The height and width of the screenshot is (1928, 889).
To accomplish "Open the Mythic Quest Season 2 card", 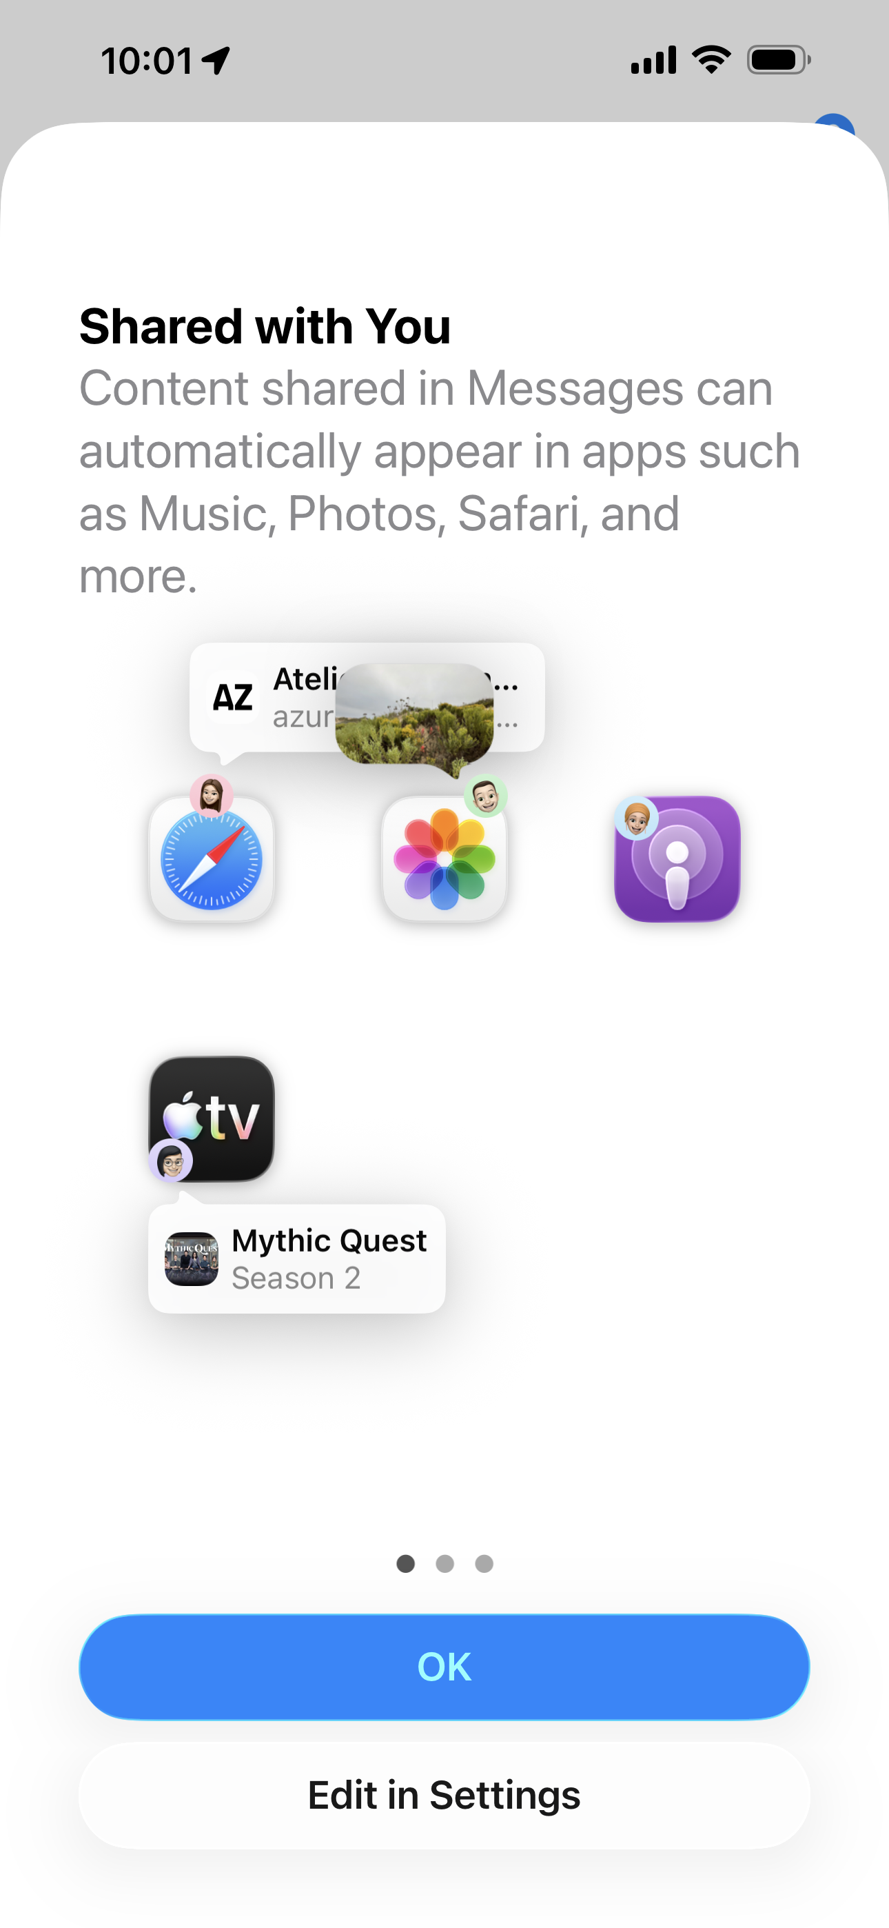I will point(297,1259).
